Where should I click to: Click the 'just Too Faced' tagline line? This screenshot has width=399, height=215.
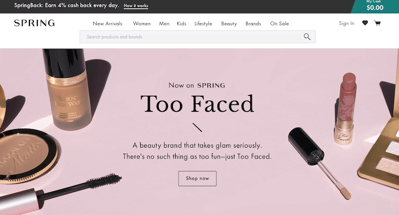point(197,157)
